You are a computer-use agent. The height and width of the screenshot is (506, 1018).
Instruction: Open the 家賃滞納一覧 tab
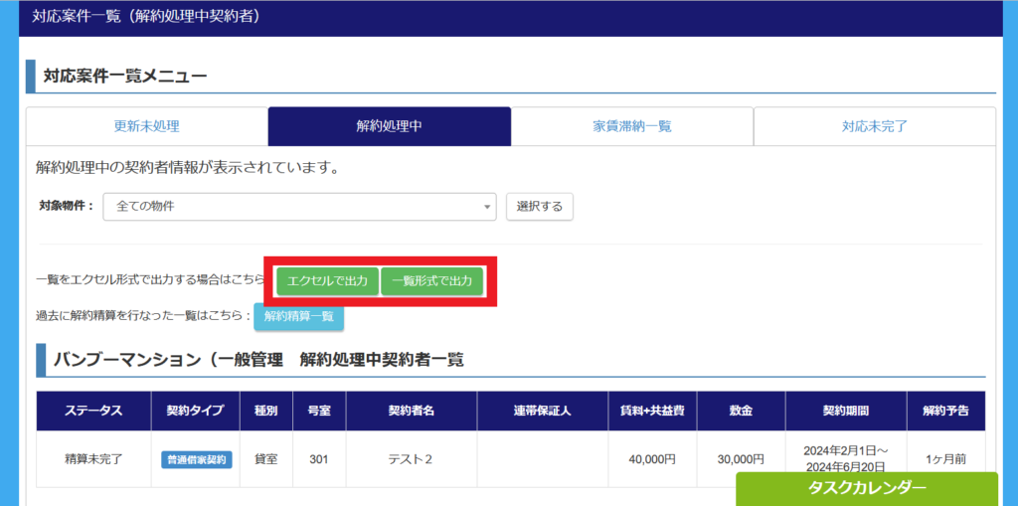pyautogui.click(x=631, y=126)
